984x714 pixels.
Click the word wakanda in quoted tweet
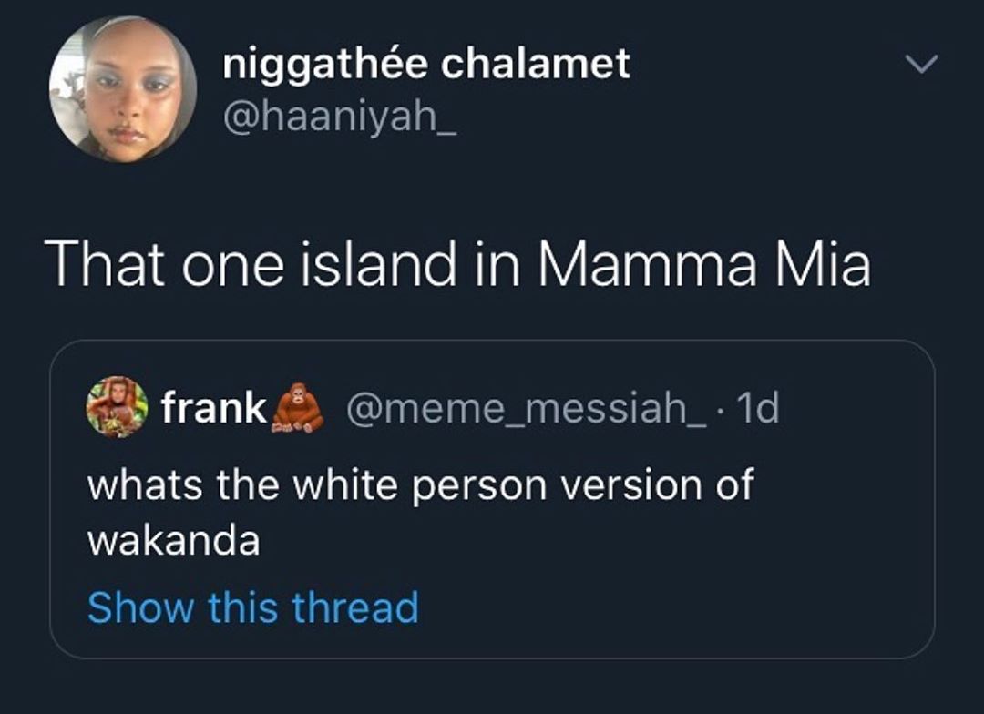173,541
